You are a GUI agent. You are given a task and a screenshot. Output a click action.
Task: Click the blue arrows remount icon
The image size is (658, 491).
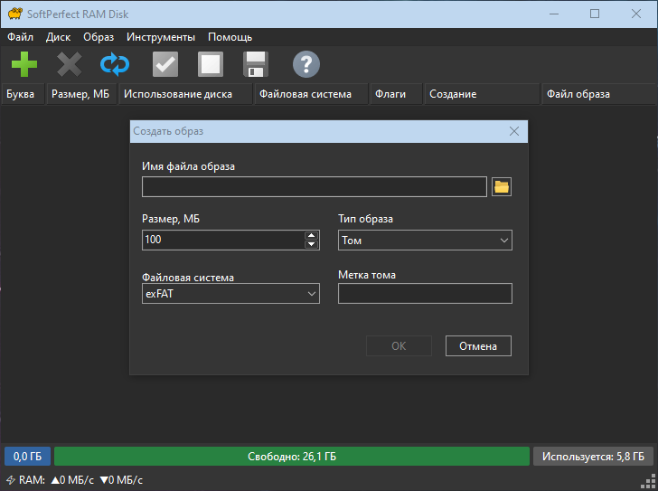(115, 64)
